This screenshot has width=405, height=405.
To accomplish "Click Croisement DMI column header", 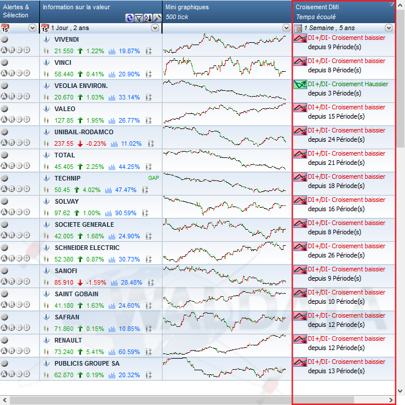I will (x=344, y=12).
